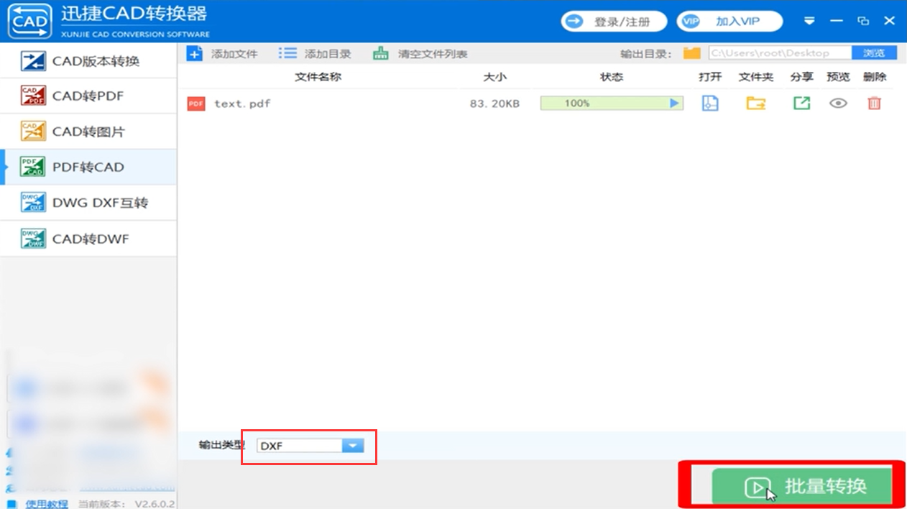Click the 清空文件列表 broom icon

pos(381,53)
